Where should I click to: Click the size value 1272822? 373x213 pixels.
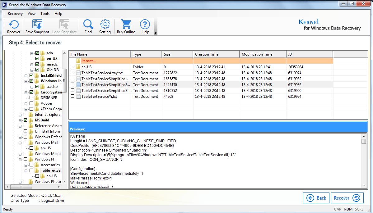pos(170,73)
